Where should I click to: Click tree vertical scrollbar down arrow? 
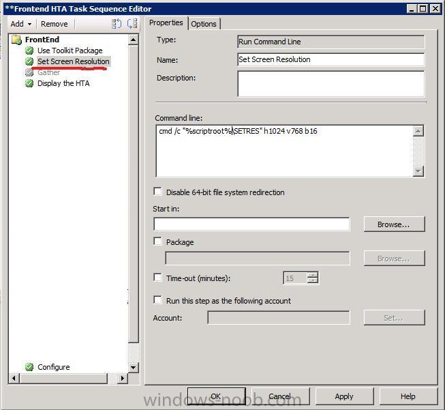133,367
